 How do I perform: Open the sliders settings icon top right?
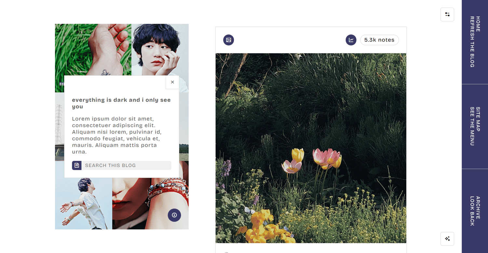(447, 15)
